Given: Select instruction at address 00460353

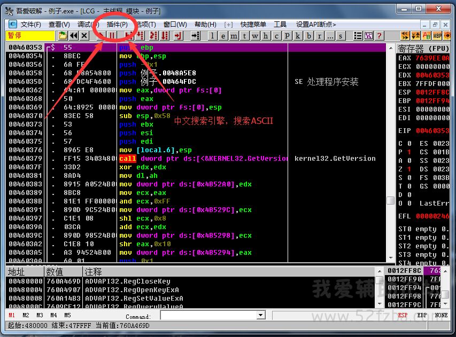Looking at the screenshot, I should click(196, 48).
